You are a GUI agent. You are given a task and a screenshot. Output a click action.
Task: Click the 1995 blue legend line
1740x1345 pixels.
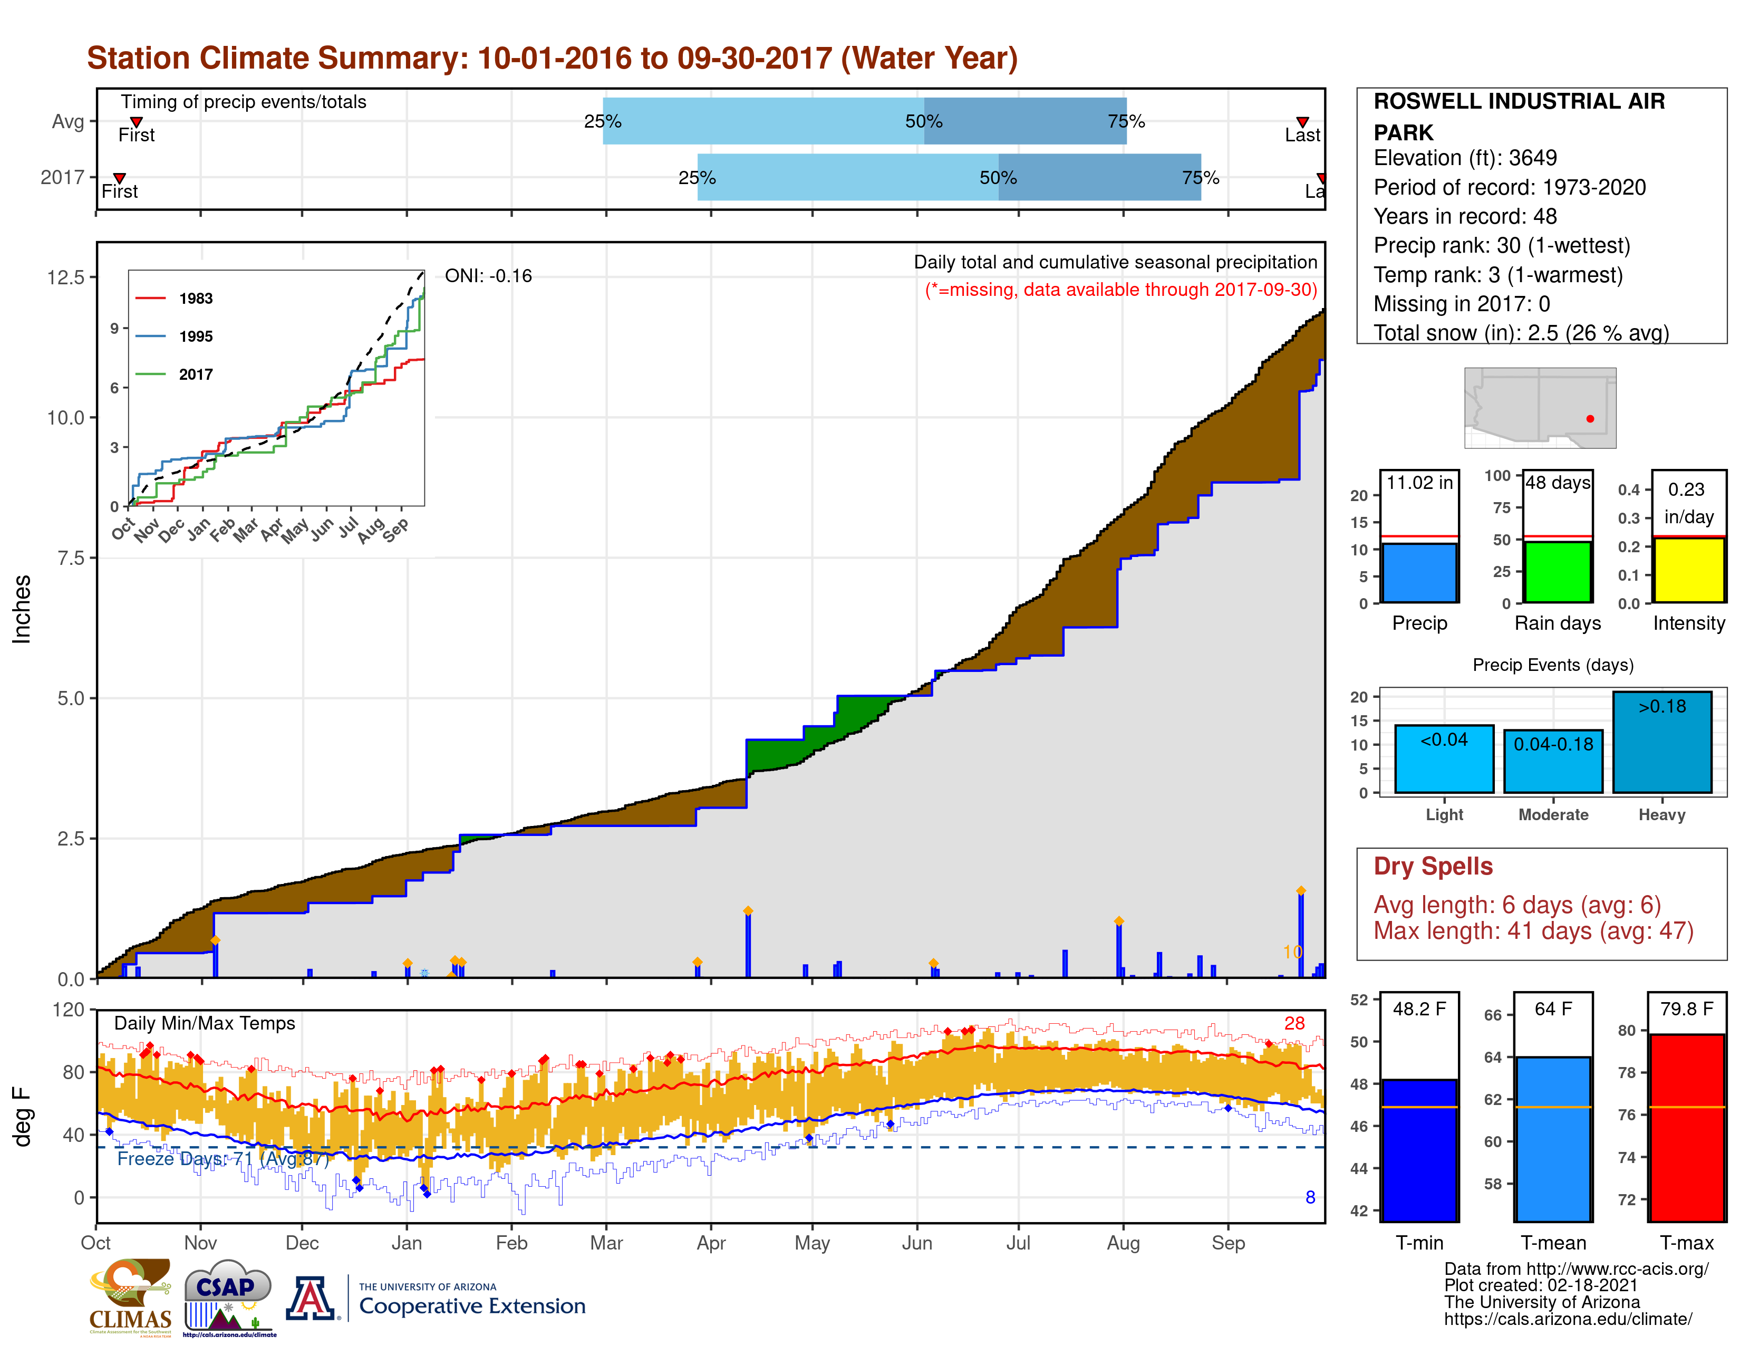coord(151,337)
